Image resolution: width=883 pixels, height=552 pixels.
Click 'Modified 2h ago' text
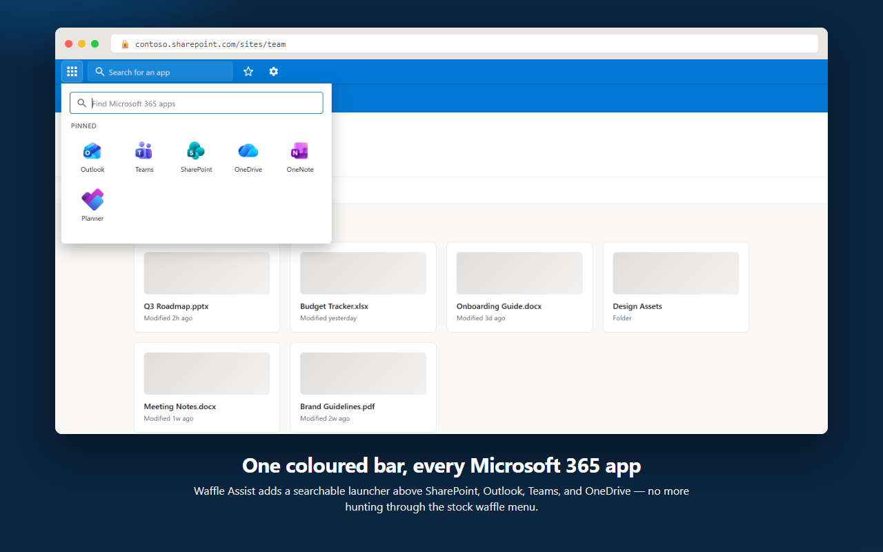(168, 318)
